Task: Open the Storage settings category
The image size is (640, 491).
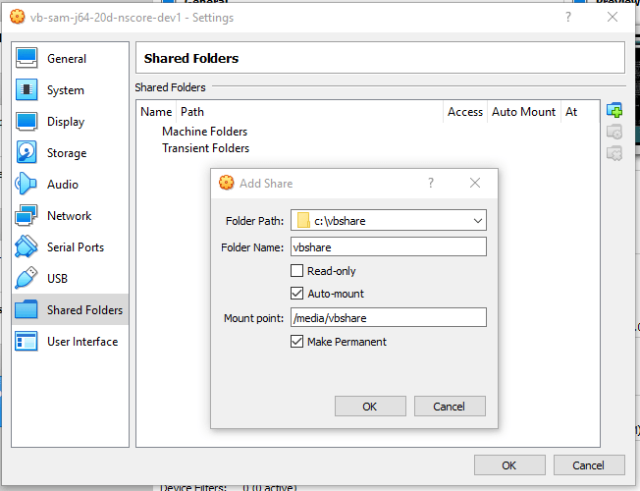Action: click(71, 153)
